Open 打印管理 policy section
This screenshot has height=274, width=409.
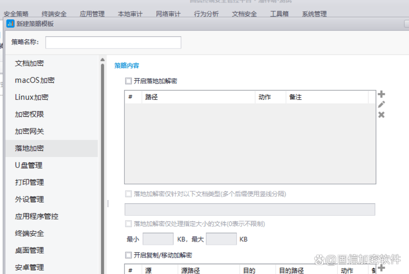(29, 182)
